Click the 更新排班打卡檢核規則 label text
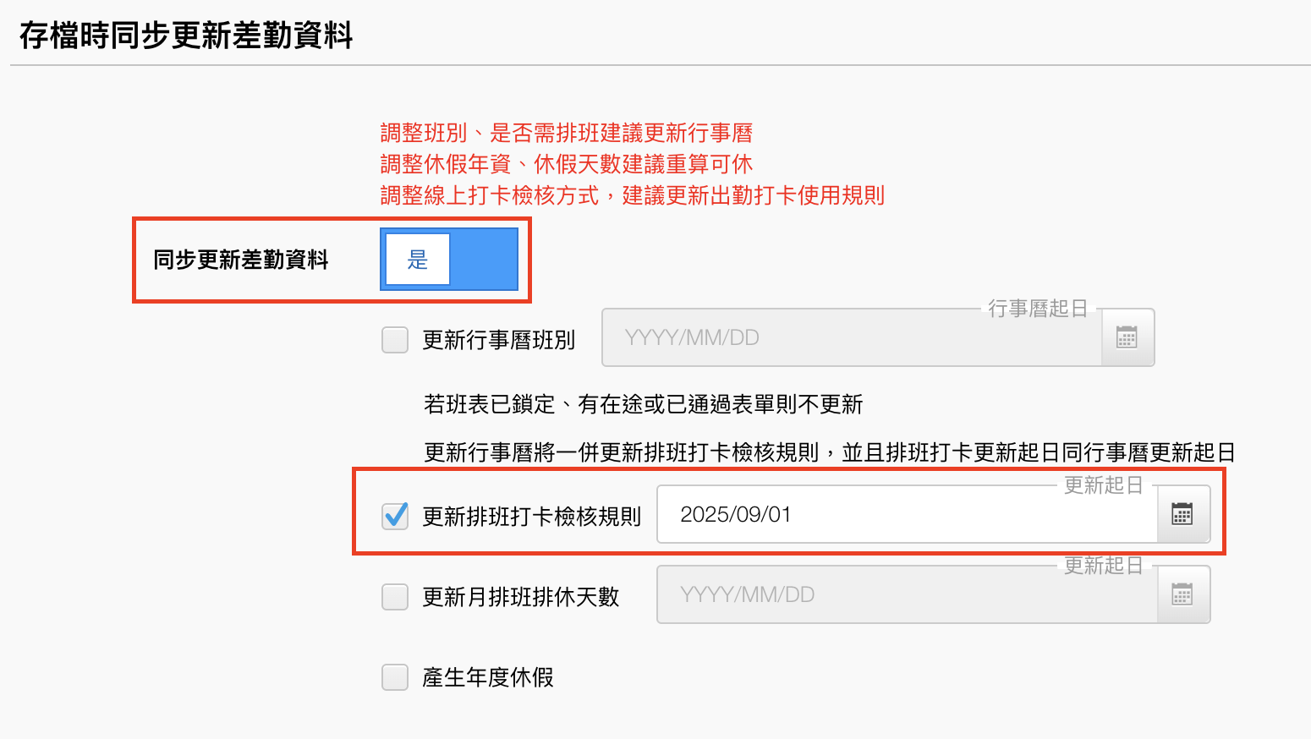Screen dimensions: 1311x739 point(532,516)
